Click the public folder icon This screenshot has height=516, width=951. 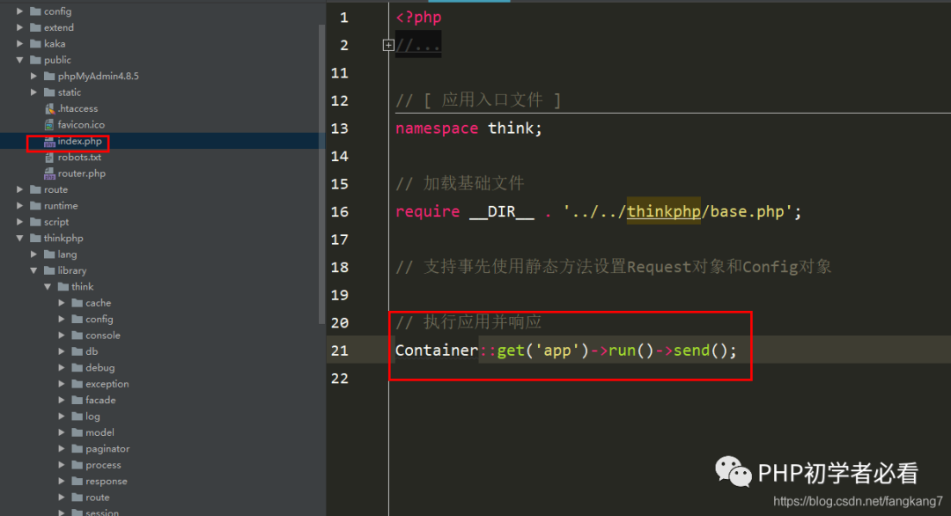(x=35, y=60)
